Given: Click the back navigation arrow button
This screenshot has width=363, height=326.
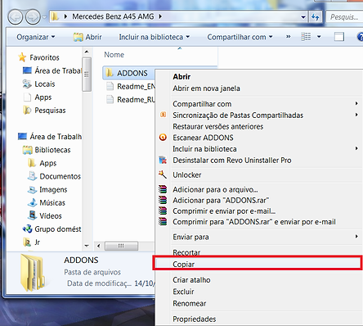Looking at the screenshot, I should point(15,17).
